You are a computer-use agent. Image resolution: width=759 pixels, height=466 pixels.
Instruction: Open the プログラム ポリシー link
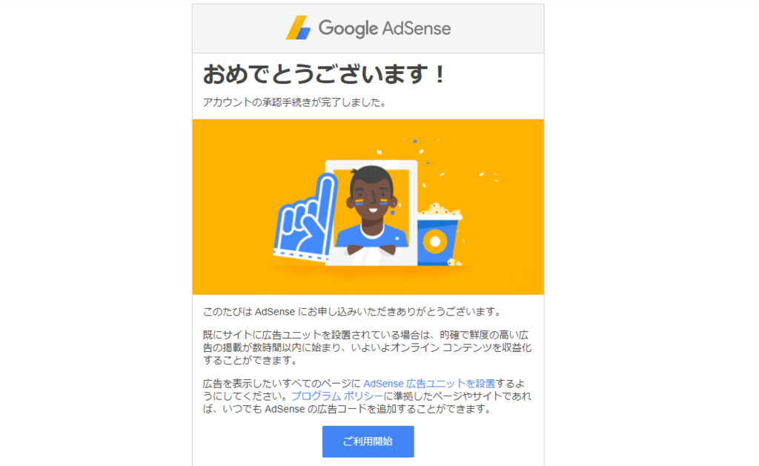(337, 396)
